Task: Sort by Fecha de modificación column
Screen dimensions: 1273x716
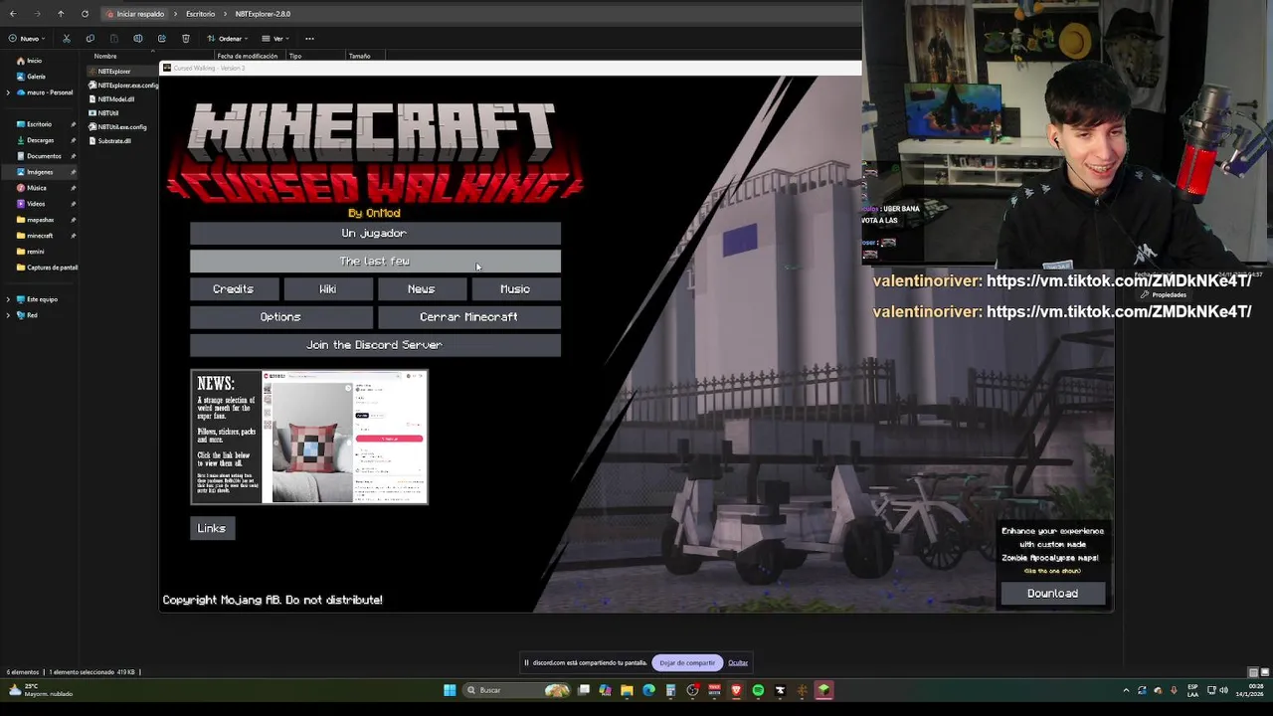Action: [x=248, y=57]
